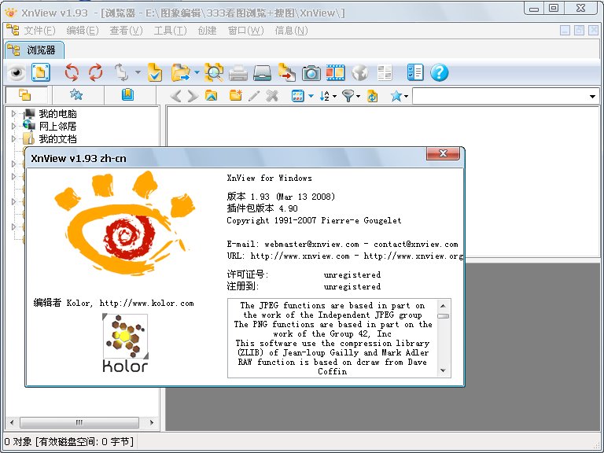Screen dimensions: 604x453
Task: Close the XnView v1.93 zh-cn about dialog
Action: 443,153
